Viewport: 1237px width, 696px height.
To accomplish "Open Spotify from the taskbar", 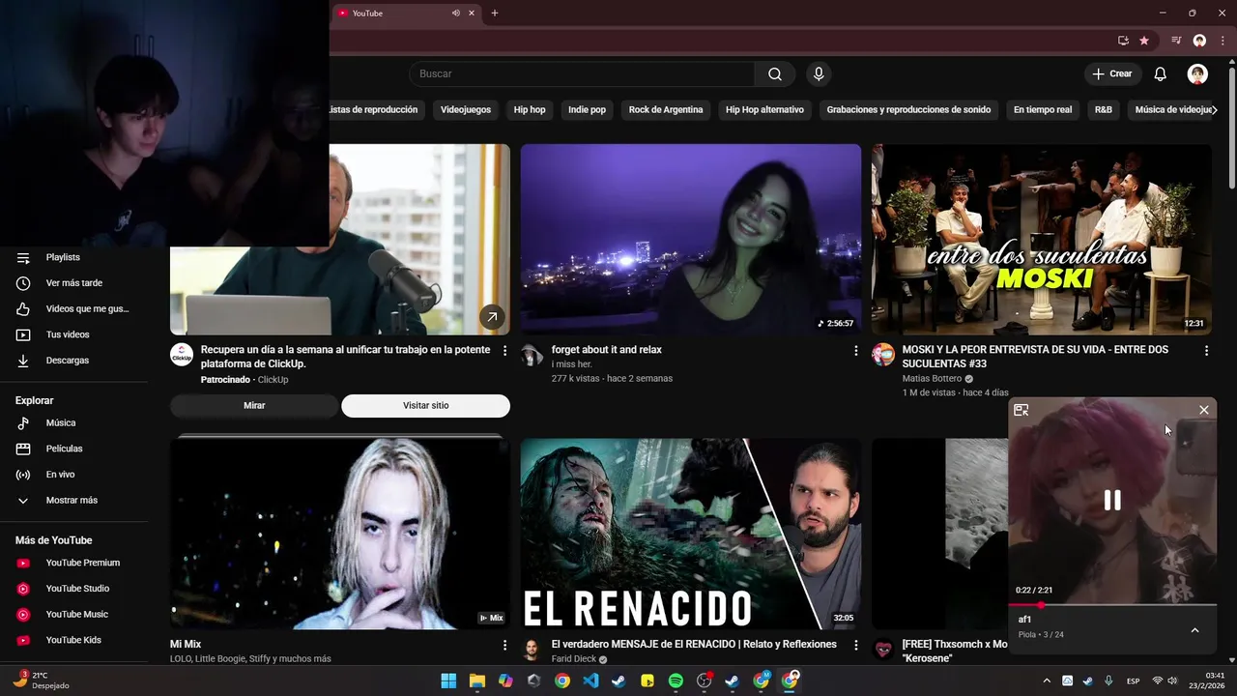I will click(676, 681).
